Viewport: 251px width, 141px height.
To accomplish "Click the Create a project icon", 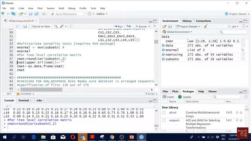I will [13, 14].
